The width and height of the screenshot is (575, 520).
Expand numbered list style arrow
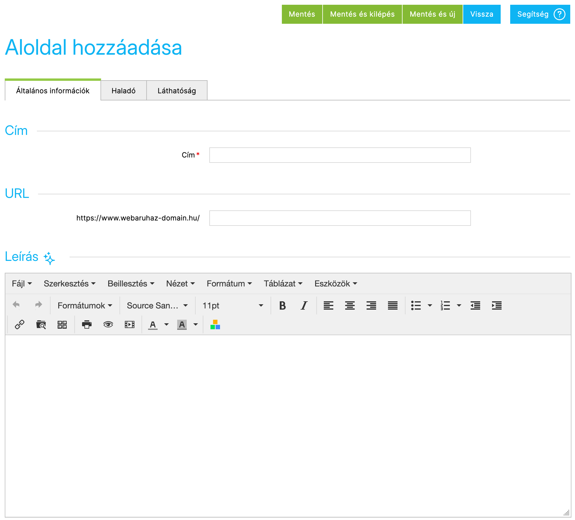pos(459,305)
